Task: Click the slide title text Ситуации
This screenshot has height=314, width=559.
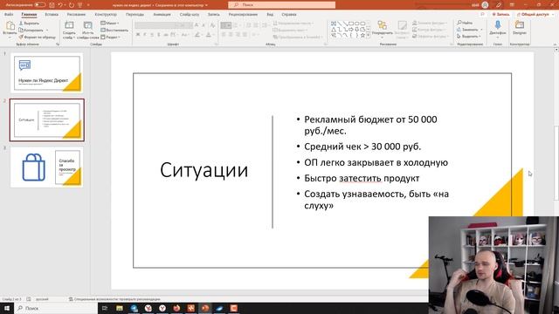Action: [204, 170]
